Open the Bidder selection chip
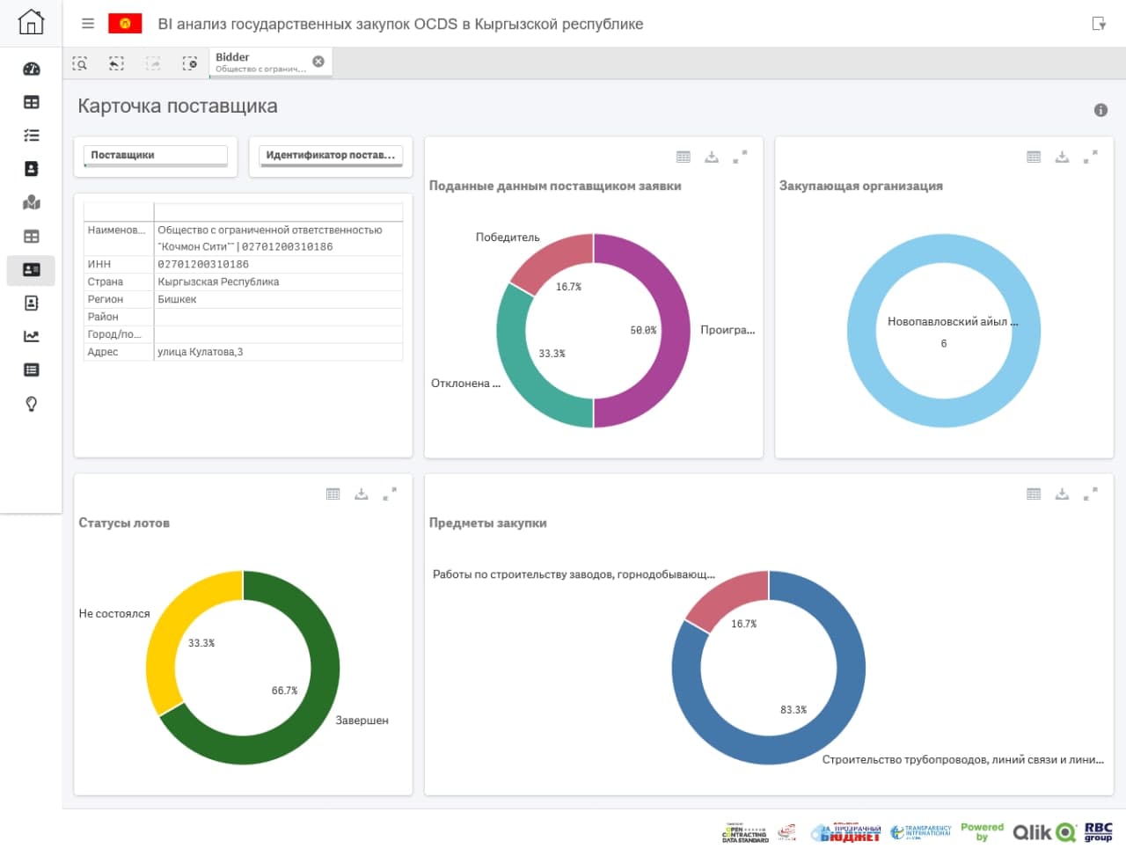The width and height of the screenshot is (1126, 856). click(261, 62)
